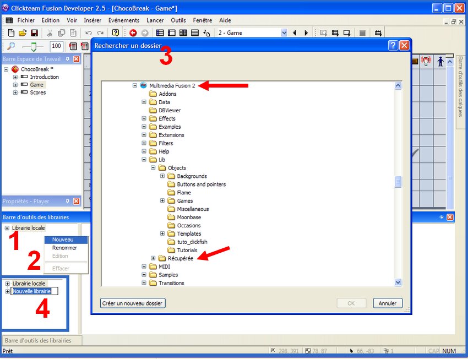Screen dimensions: 468x359
Task: Open the Evénements menu
Action: coord(124,20)
